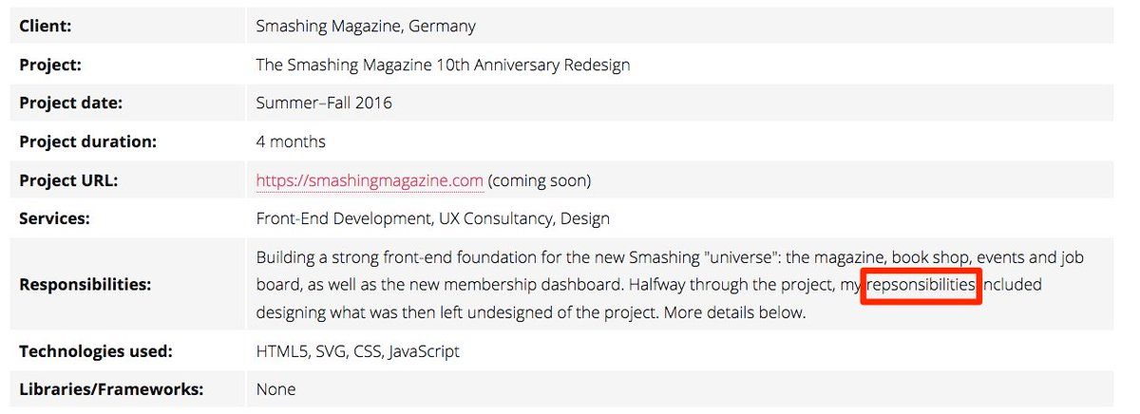The height and width of the screenshot is (414, 1140).
Task: Click the "Project duration:" label
Action: click(x=87, y=141)
